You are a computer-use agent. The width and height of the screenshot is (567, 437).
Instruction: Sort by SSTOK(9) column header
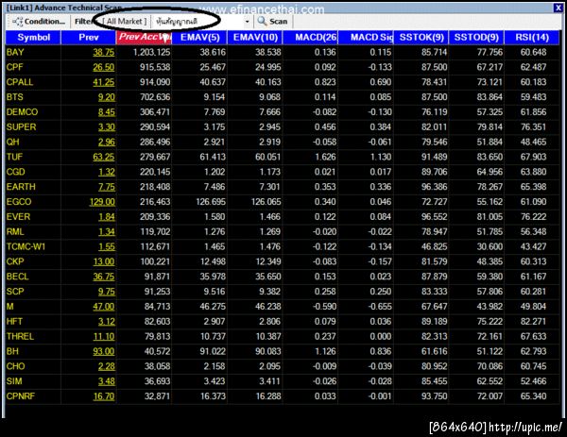(x=421, y=37)
